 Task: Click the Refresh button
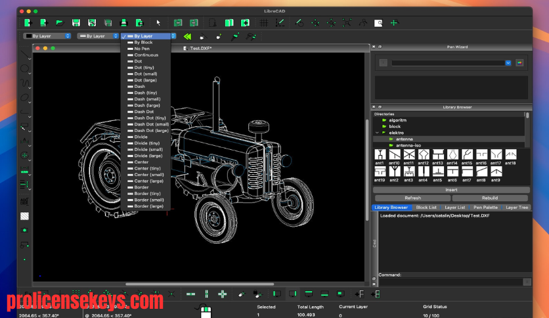point(412,198)
